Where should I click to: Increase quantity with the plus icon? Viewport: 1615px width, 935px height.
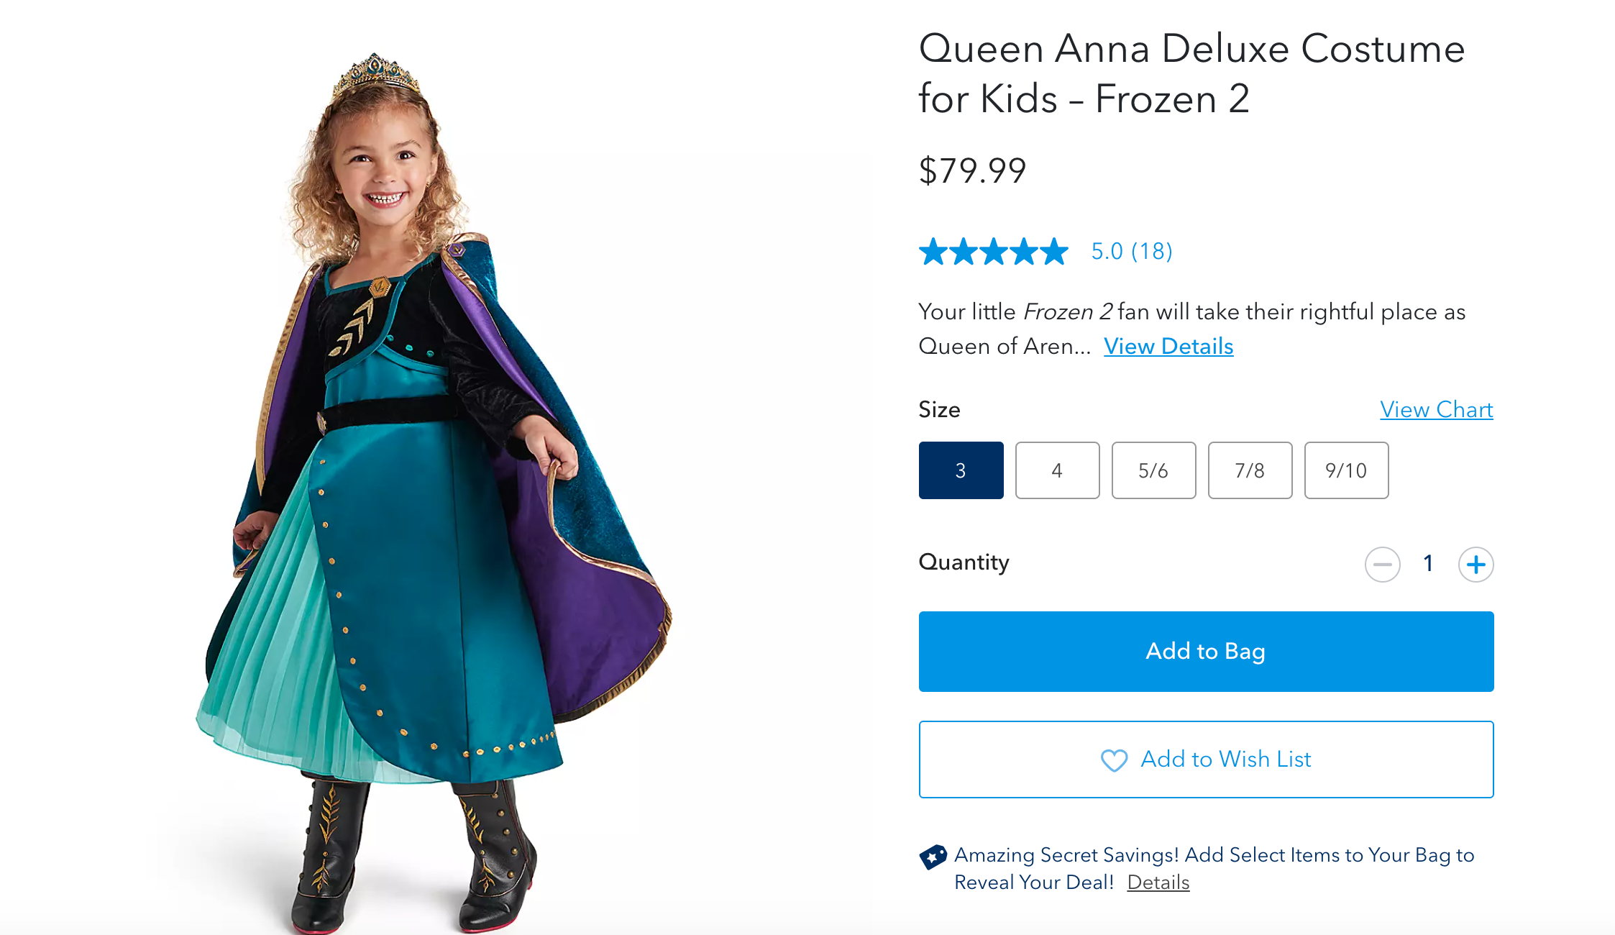pyautogui.click(x=1476, y=565)
